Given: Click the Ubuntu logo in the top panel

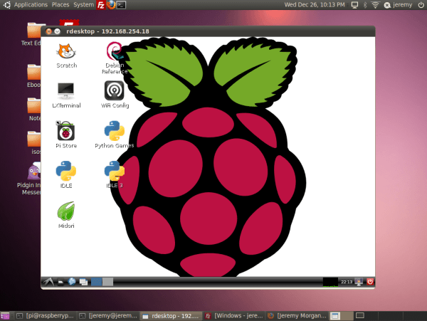Looking at the screenshot, I should tap(7, 5).
